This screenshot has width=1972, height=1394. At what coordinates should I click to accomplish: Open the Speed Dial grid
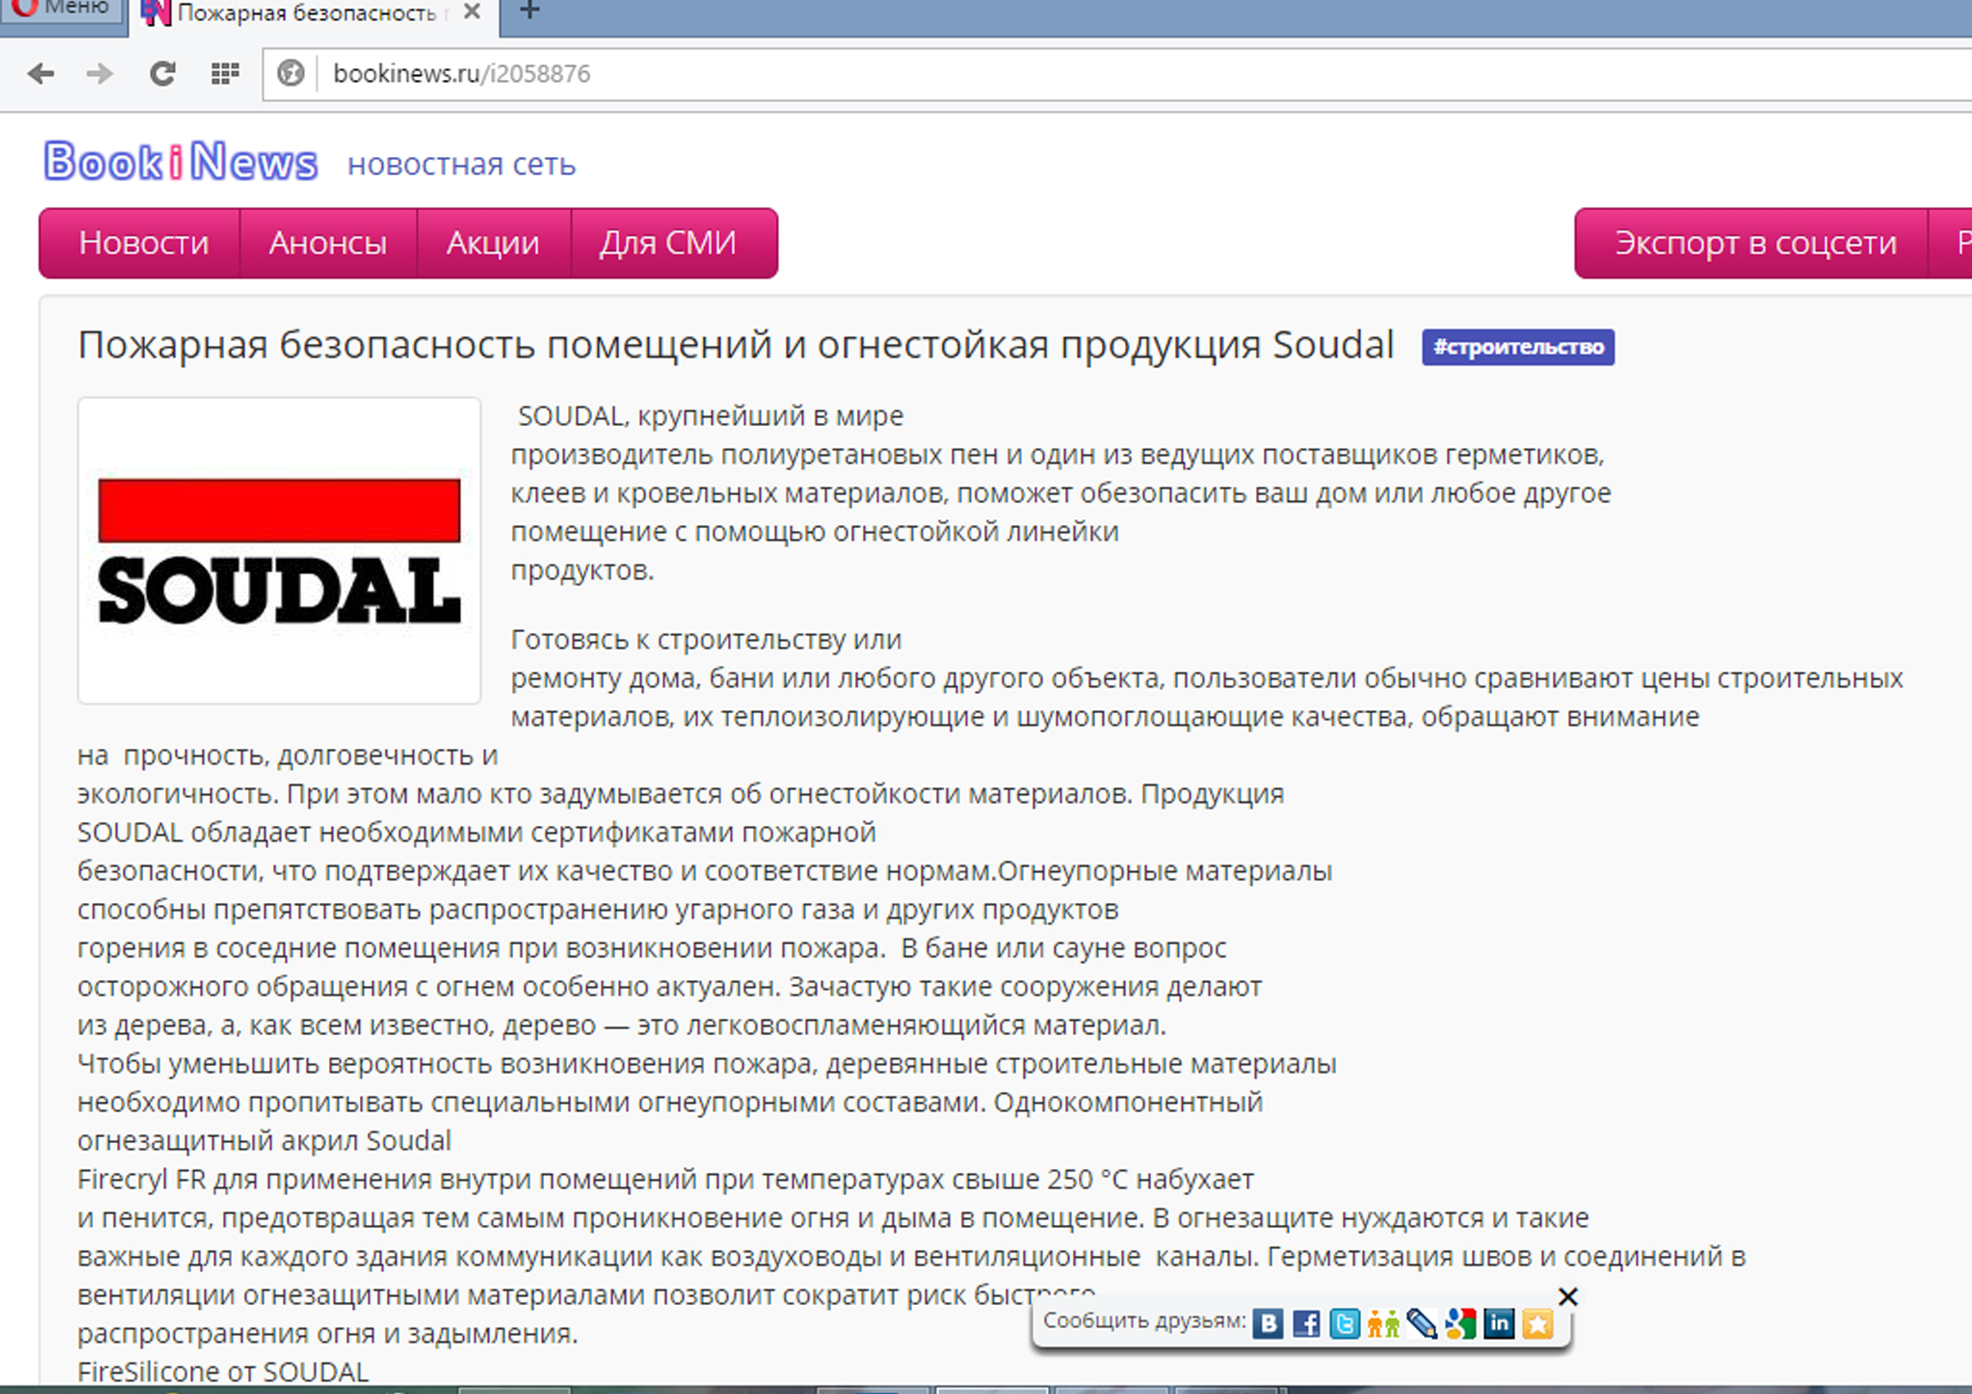[x=225, y=74]
